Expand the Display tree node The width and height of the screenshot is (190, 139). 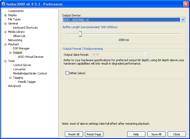(5, 15)
